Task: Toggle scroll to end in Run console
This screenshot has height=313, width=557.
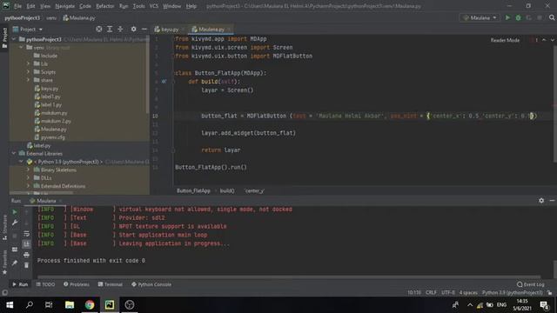Action: coord(26,244)
